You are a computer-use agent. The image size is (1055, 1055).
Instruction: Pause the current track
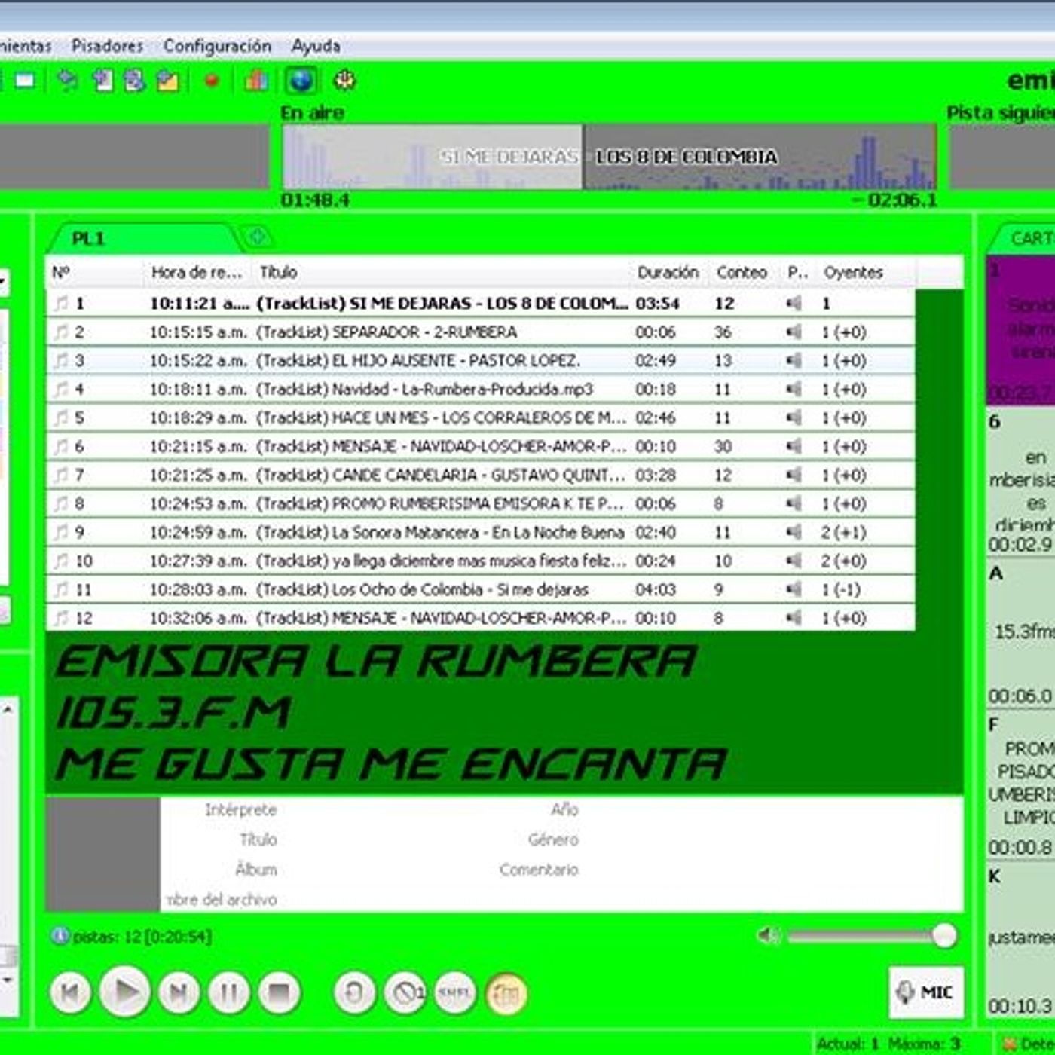[229, 992]
